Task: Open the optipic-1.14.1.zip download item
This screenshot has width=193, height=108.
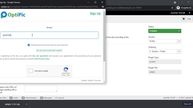Action: point(12,104)
